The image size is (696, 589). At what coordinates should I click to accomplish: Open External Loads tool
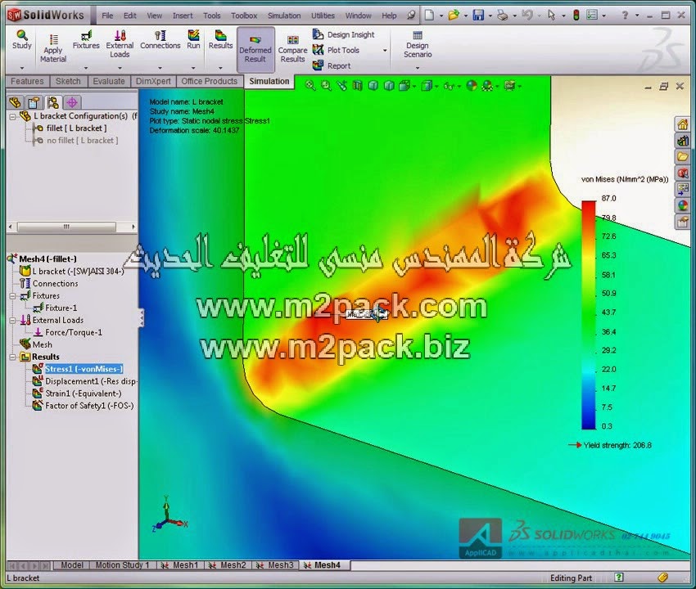pyautogui.click(x=120, y=44)
